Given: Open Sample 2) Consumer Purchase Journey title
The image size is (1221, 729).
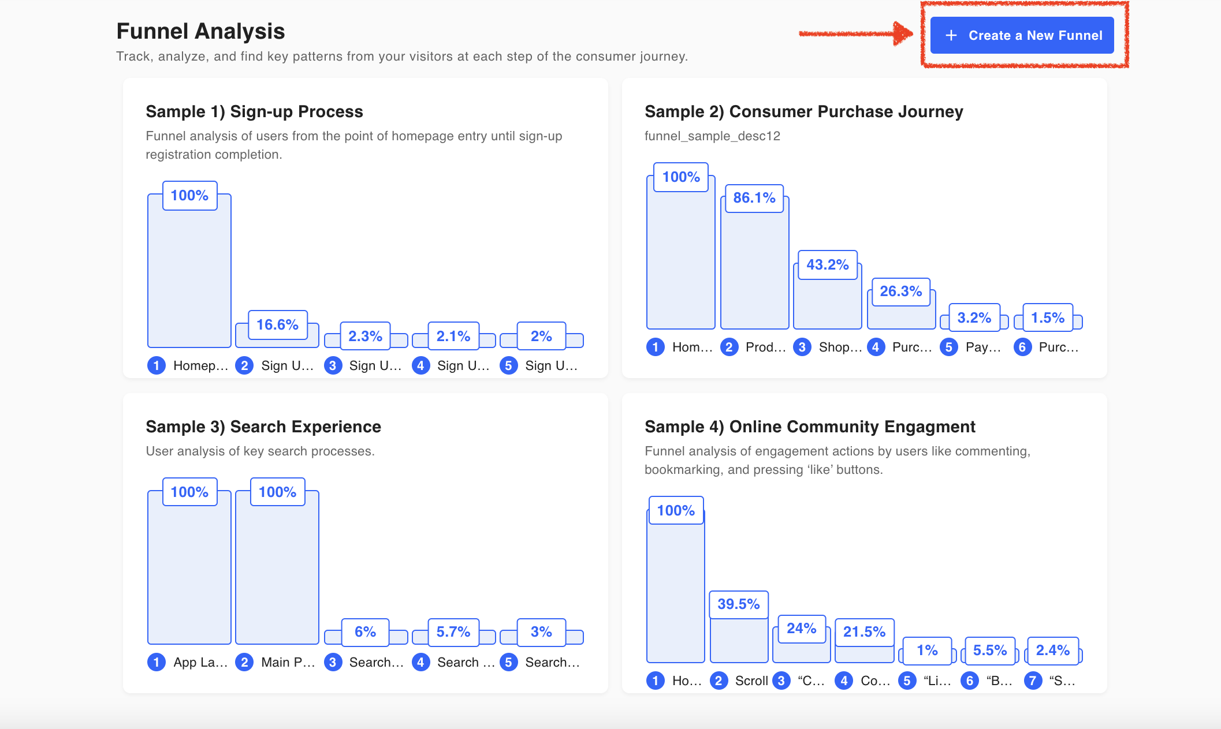Looking at the screenshot, I should click(x=803, y=111).
